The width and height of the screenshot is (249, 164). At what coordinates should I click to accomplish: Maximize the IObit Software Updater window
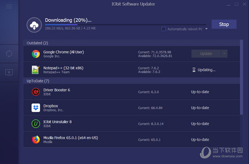(236, 4)
